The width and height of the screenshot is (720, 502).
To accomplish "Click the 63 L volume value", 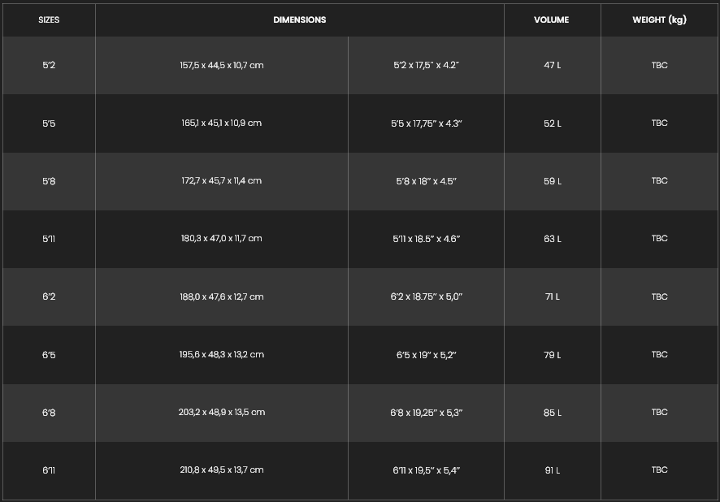I will point(552,239).
